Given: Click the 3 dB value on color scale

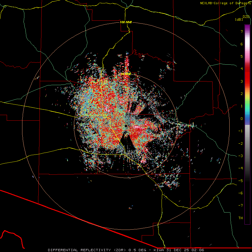Looking at the screenshot, I should [x=242, y=81].
